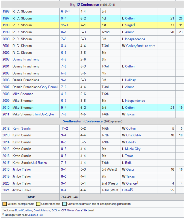
Task: Open the Big 12 Conference header link
Action: coord(84,5)
